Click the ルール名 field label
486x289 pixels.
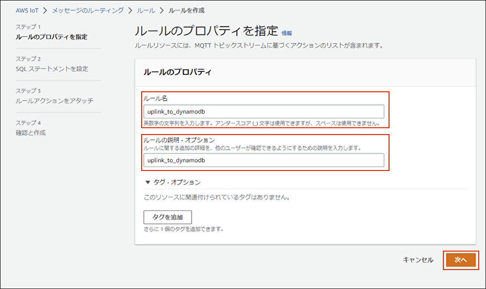155,98
